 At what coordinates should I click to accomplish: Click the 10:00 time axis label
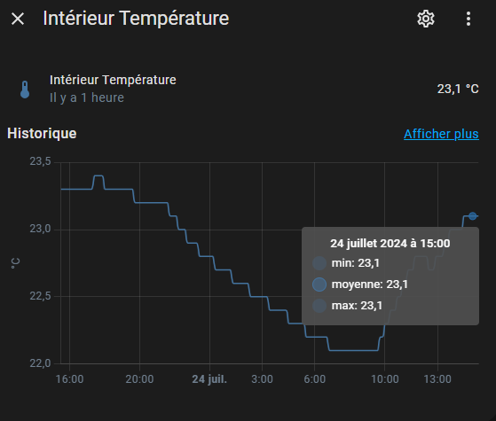pos(385,379)
